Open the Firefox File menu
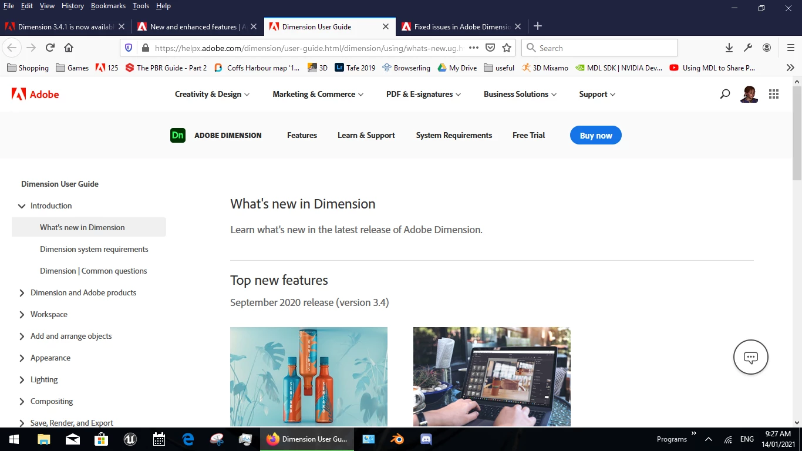The width and height of the screenshot is (802, 451). 9,6
